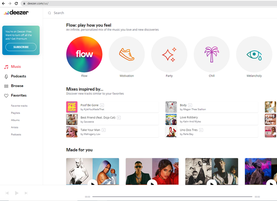The width and height of the screenshot is (277, 201).
Task: Select the Chill palm tree mood
Action: tap(212, 54)
